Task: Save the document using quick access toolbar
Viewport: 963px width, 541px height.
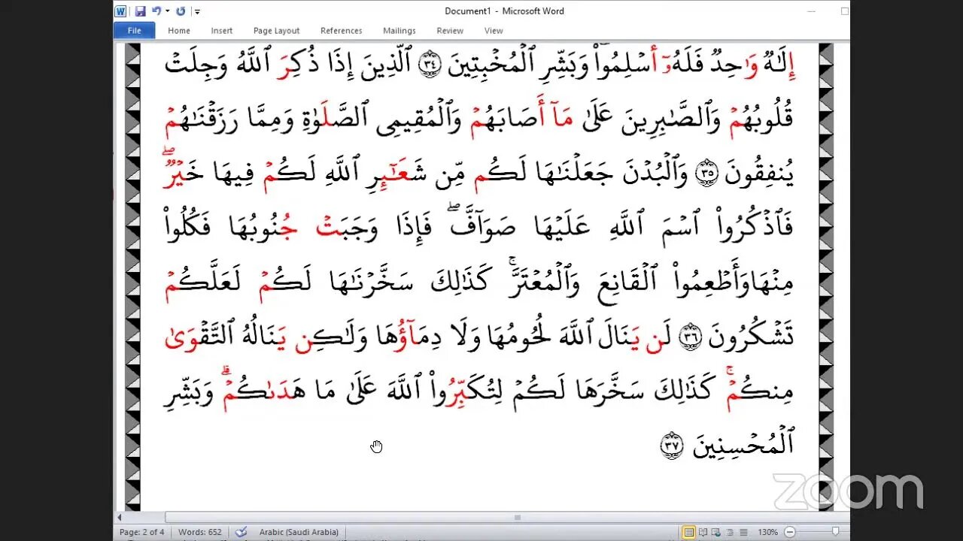Action: 140,11
